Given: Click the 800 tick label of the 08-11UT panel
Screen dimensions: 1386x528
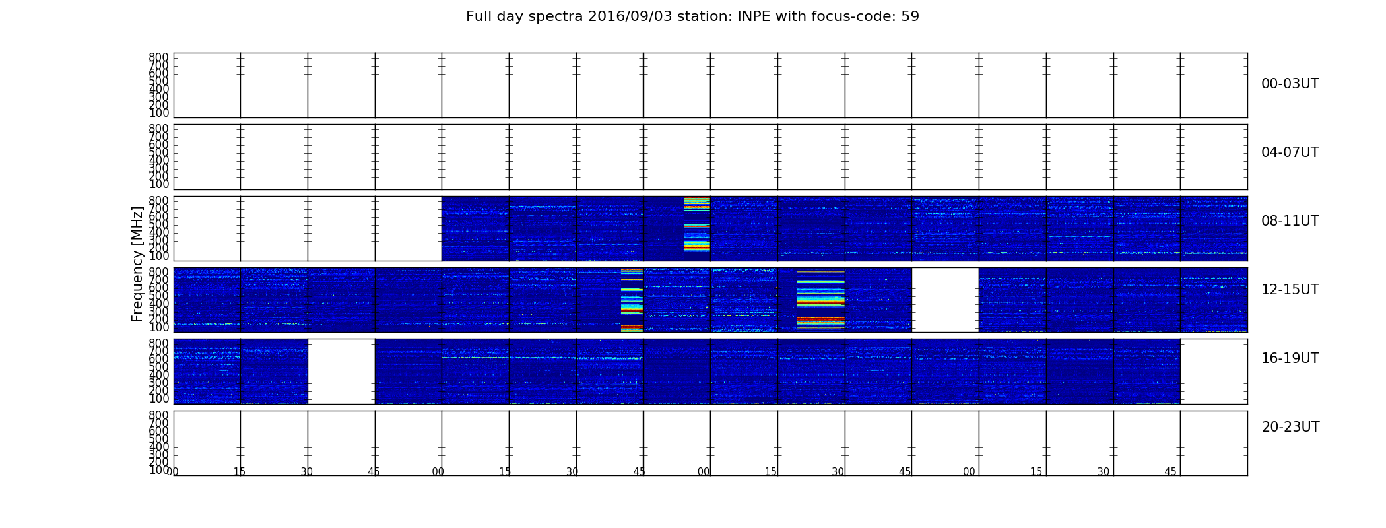Looking at the screenshot, I should point(158,201).
